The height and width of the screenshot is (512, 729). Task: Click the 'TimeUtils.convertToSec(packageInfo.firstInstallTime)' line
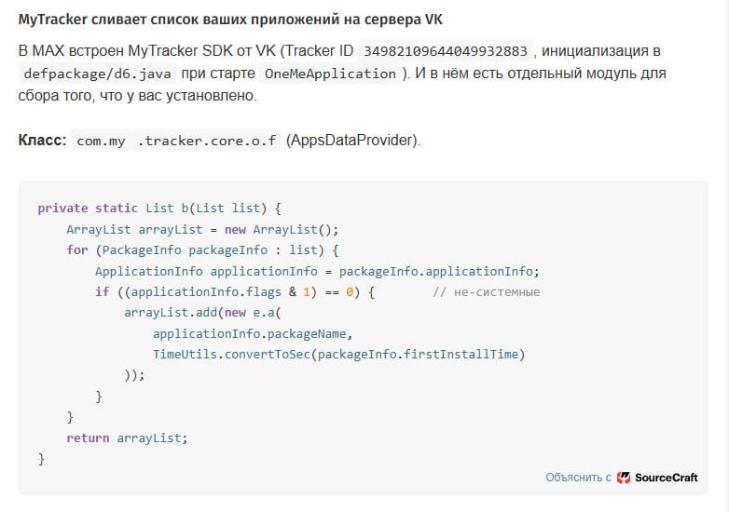[x=339, y=355]
